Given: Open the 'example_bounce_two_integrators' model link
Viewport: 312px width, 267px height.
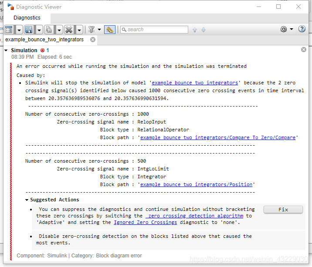Looking at the screenshot, I should 195,83.
